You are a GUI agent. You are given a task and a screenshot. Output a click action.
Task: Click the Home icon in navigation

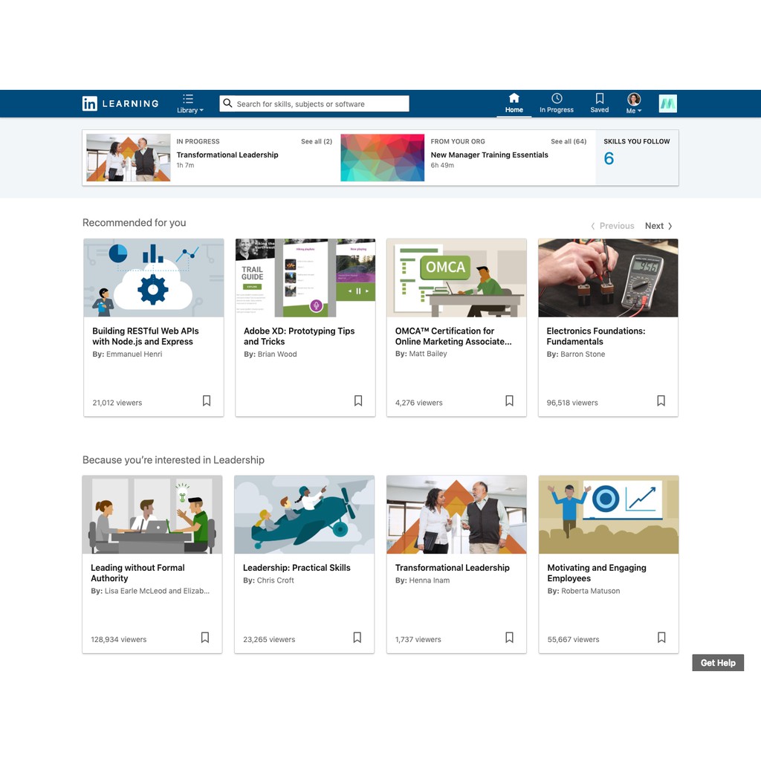(x=514, y=98)
